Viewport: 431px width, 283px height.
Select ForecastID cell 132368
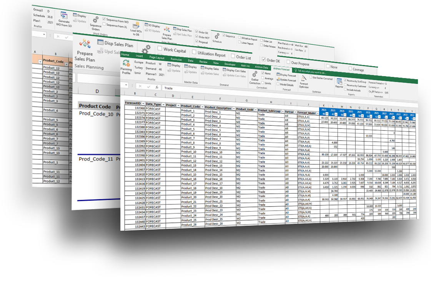point(135,108)
